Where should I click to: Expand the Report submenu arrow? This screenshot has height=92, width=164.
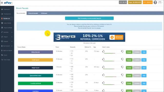pyautogui.click(x=12, y=37)
